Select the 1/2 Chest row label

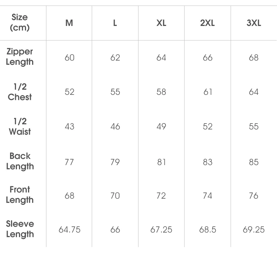click(20, 92)
